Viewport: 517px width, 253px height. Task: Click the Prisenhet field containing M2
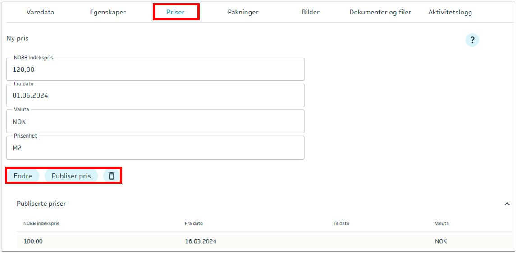pyautogui.click(x=155, y=148)
